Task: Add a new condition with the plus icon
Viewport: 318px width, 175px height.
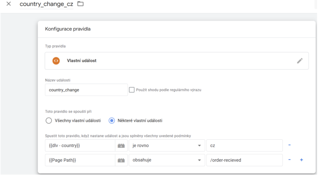Action: pos(301,160)
